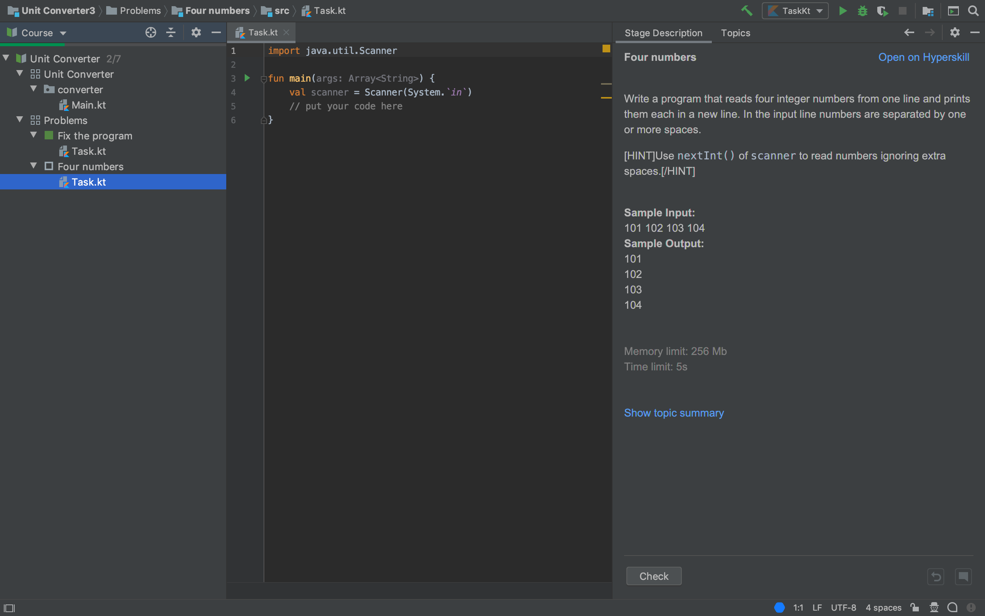The image size is (985, 616).
Task: Show topic summary link
Action: coord(674,412)
